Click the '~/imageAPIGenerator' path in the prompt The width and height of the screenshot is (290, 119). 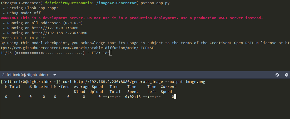[x=115, y=3]
